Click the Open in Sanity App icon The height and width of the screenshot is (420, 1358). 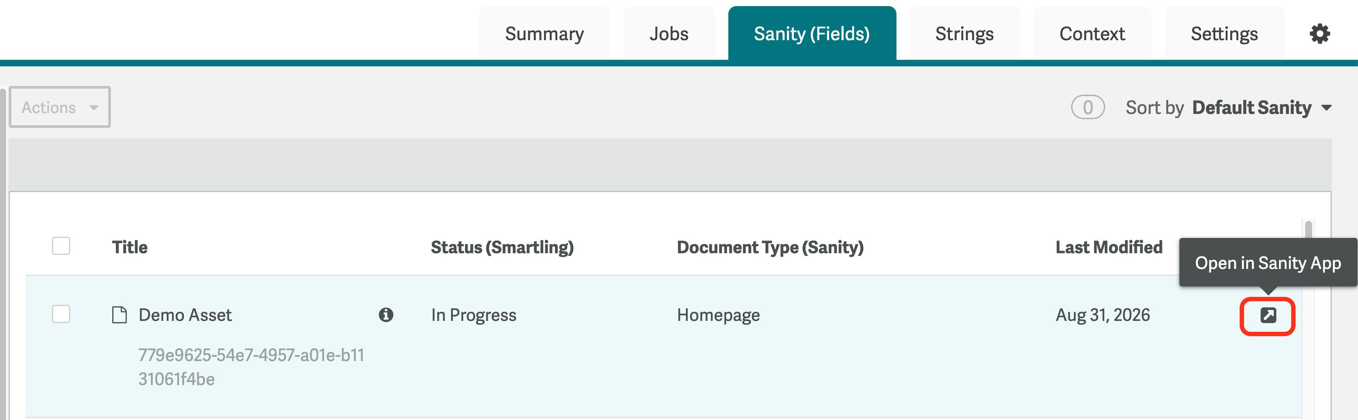(x=1268, y=315)
